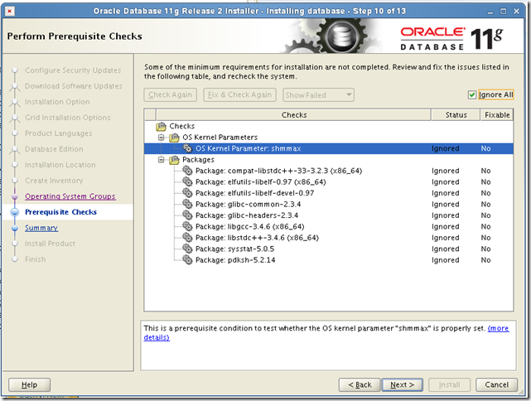The width and height of the screenshot is (531, 401).
Task: Click the Summary step bullet icon
Action: [15, 228]
